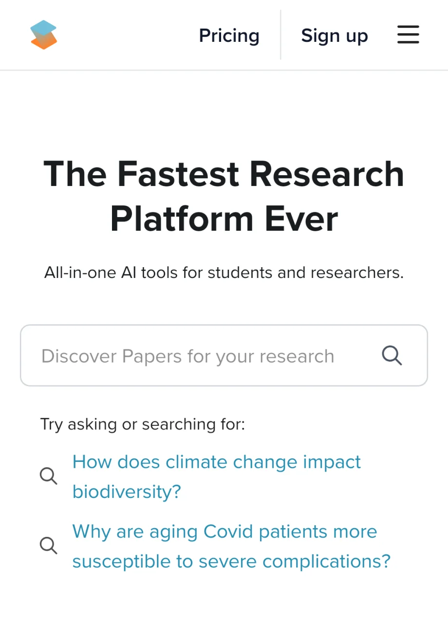Select the aging Covid patients suggestion
The image size is (448, 623).
pyautogui.click(x=231, y=546)
